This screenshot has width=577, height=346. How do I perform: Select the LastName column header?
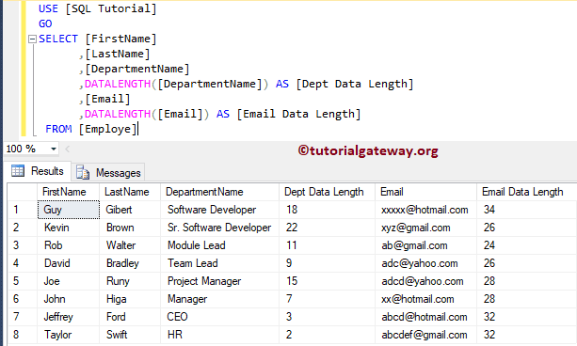point(130,192)
